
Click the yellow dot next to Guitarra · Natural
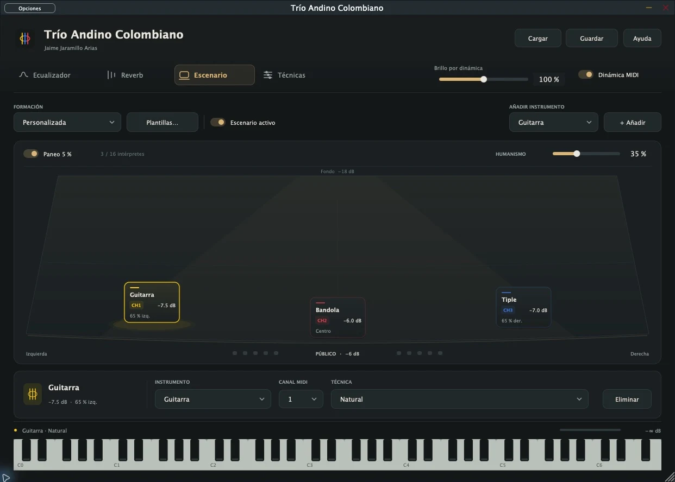[x=16, y=430]
